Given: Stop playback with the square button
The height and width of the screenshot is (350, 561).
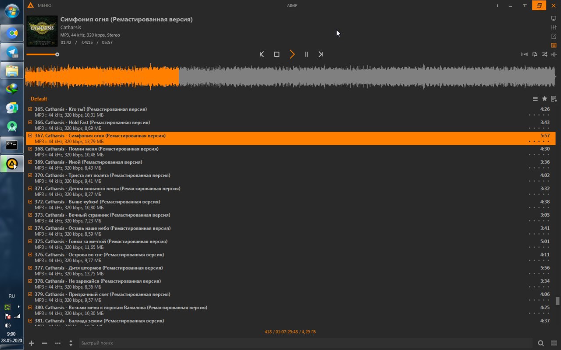Looking at the screenshot, I should coord(277,54).
